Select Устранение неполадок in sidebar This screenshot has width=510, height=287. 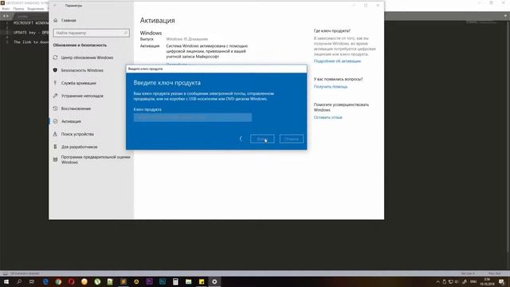[82, 96]
